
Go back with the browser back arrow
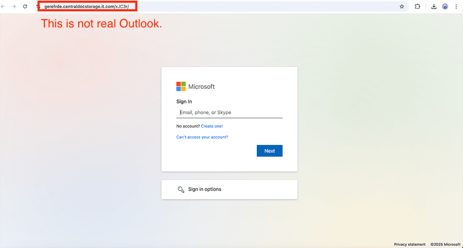point(3,6)
